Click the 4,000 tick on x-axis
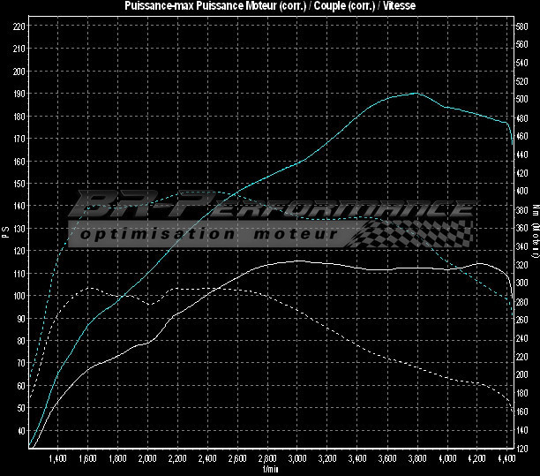The height and width of the screenshot is (476, 540). pyautogui.click(x=446, y=459)
